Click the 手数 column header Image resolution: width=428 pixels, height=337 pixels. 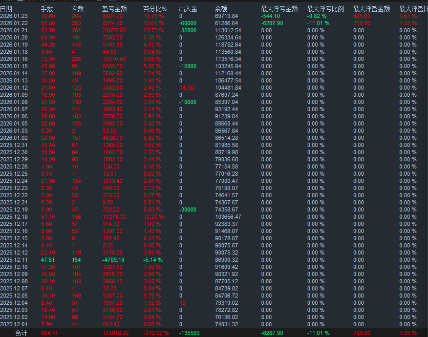46,8
